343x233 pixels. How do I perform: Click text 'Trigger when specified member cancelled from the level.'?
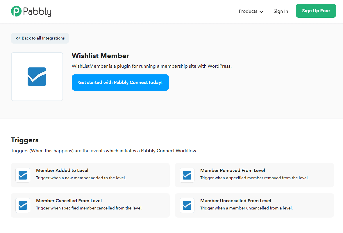point(89,208)
